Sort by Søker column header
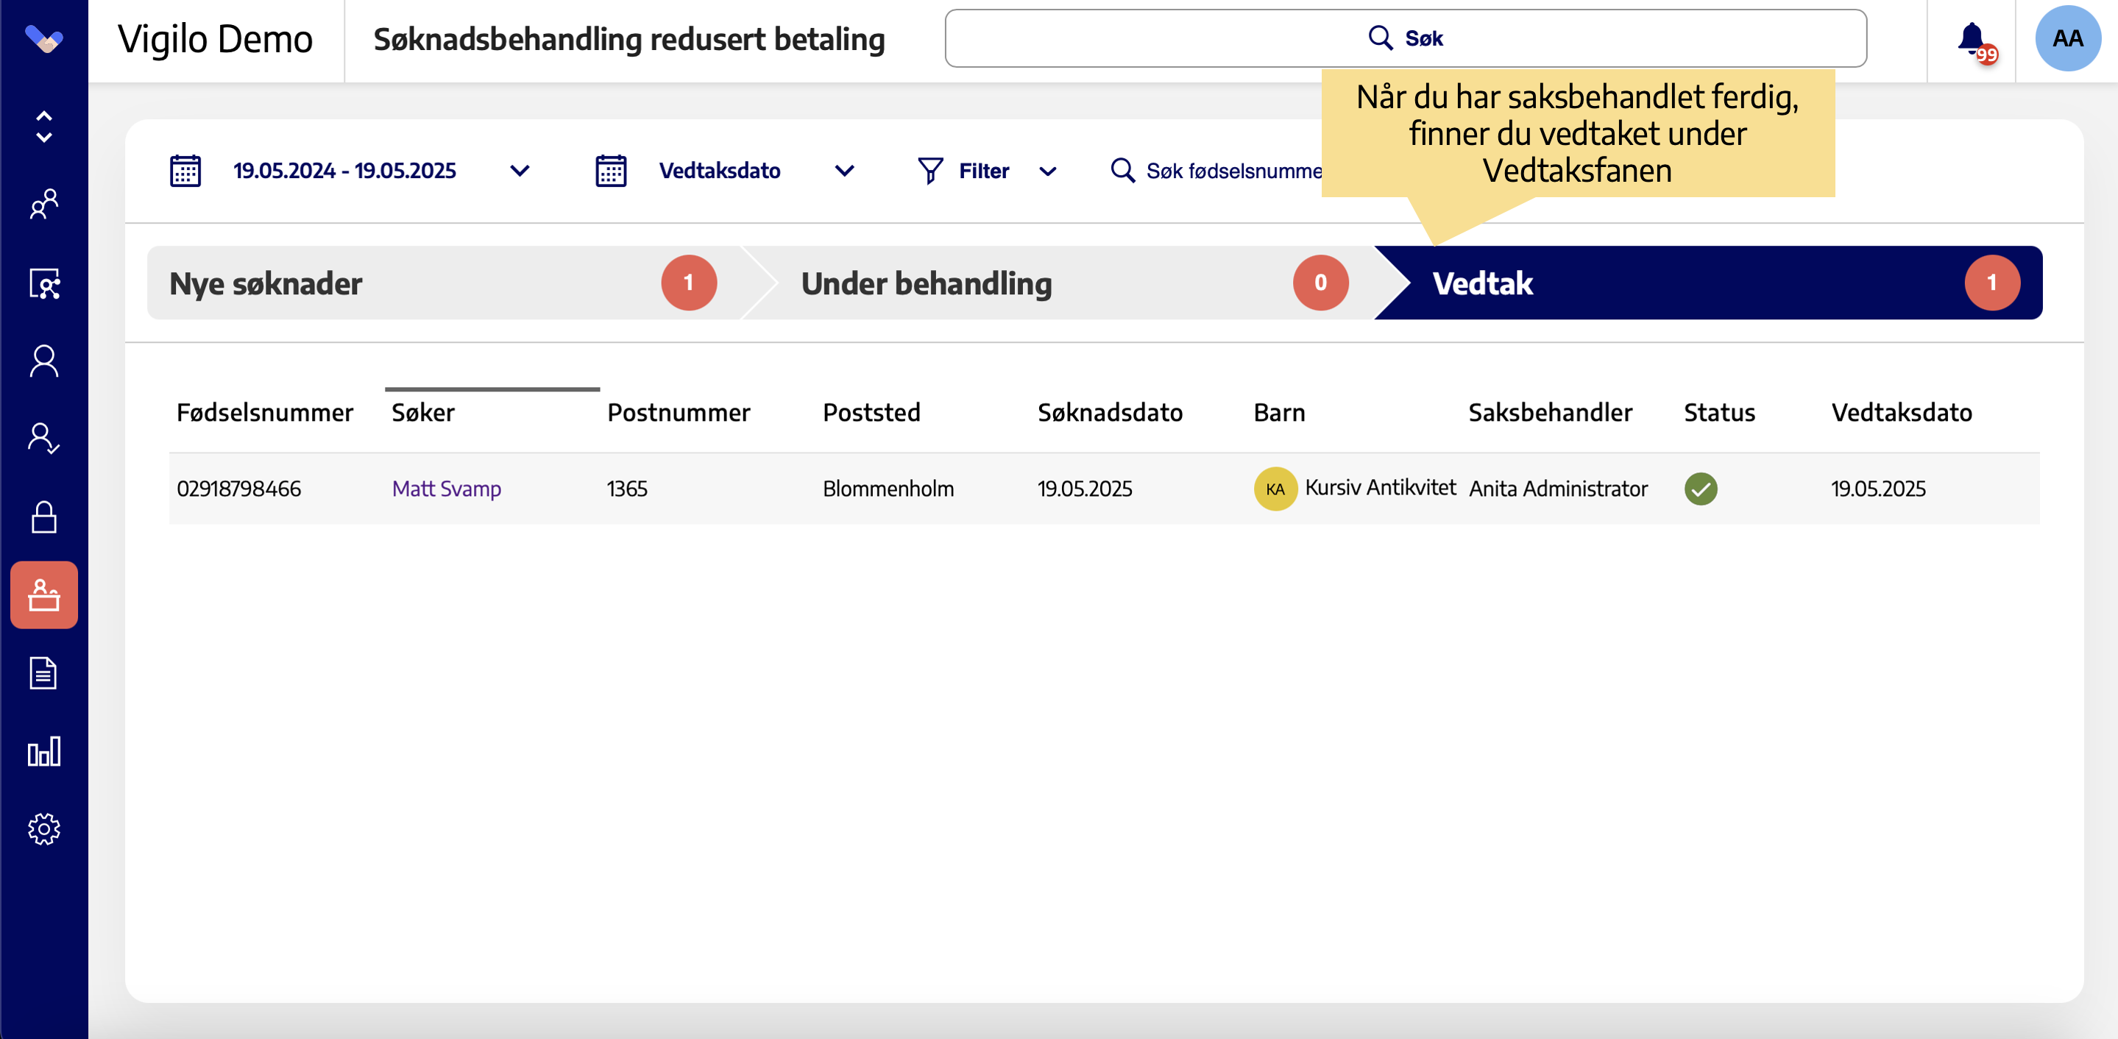This screenshot has width=2118, height=1039. tap(422, 413)
